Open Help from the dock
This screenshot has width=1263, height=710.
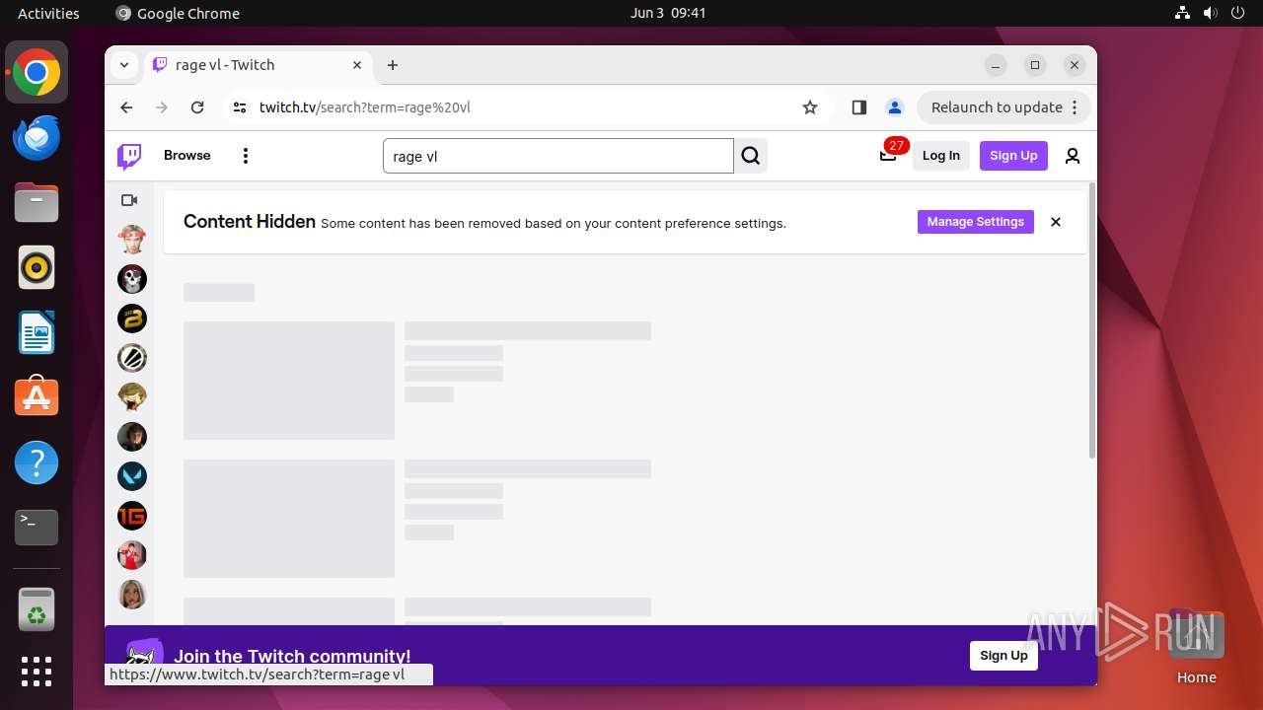37,462
